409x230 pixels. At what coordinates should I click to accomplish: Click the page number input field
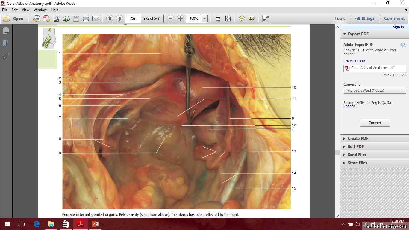(x=133, y=19)
